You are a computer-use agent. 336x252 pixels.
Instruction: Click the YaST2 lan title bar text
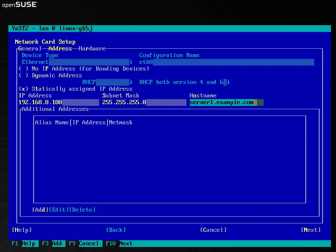coord(52,29)
